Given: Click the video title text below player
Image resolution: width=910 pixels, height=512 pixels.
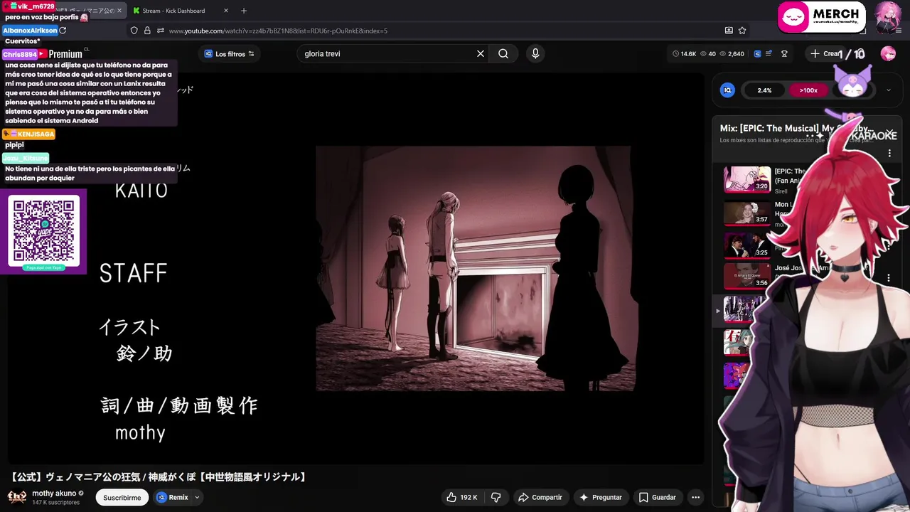Looking at the screenshot, I should click(x=159, y=477).
